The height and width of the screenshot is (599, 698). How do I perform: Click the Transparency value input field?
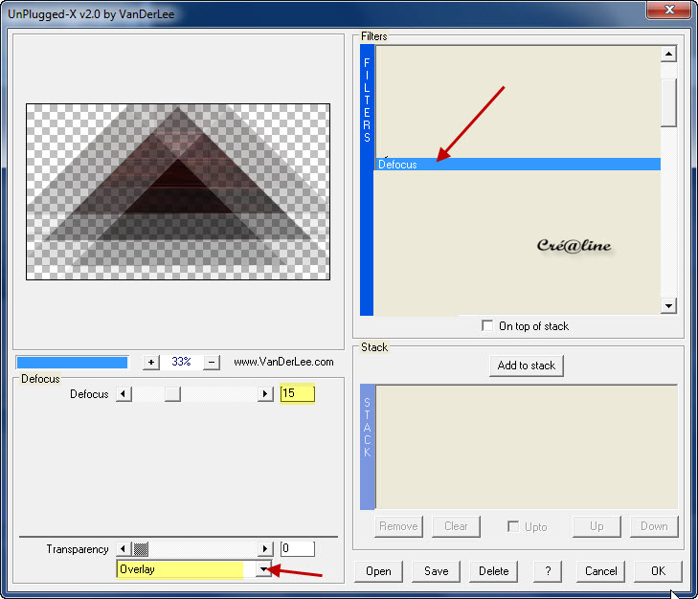coord(297,549)
